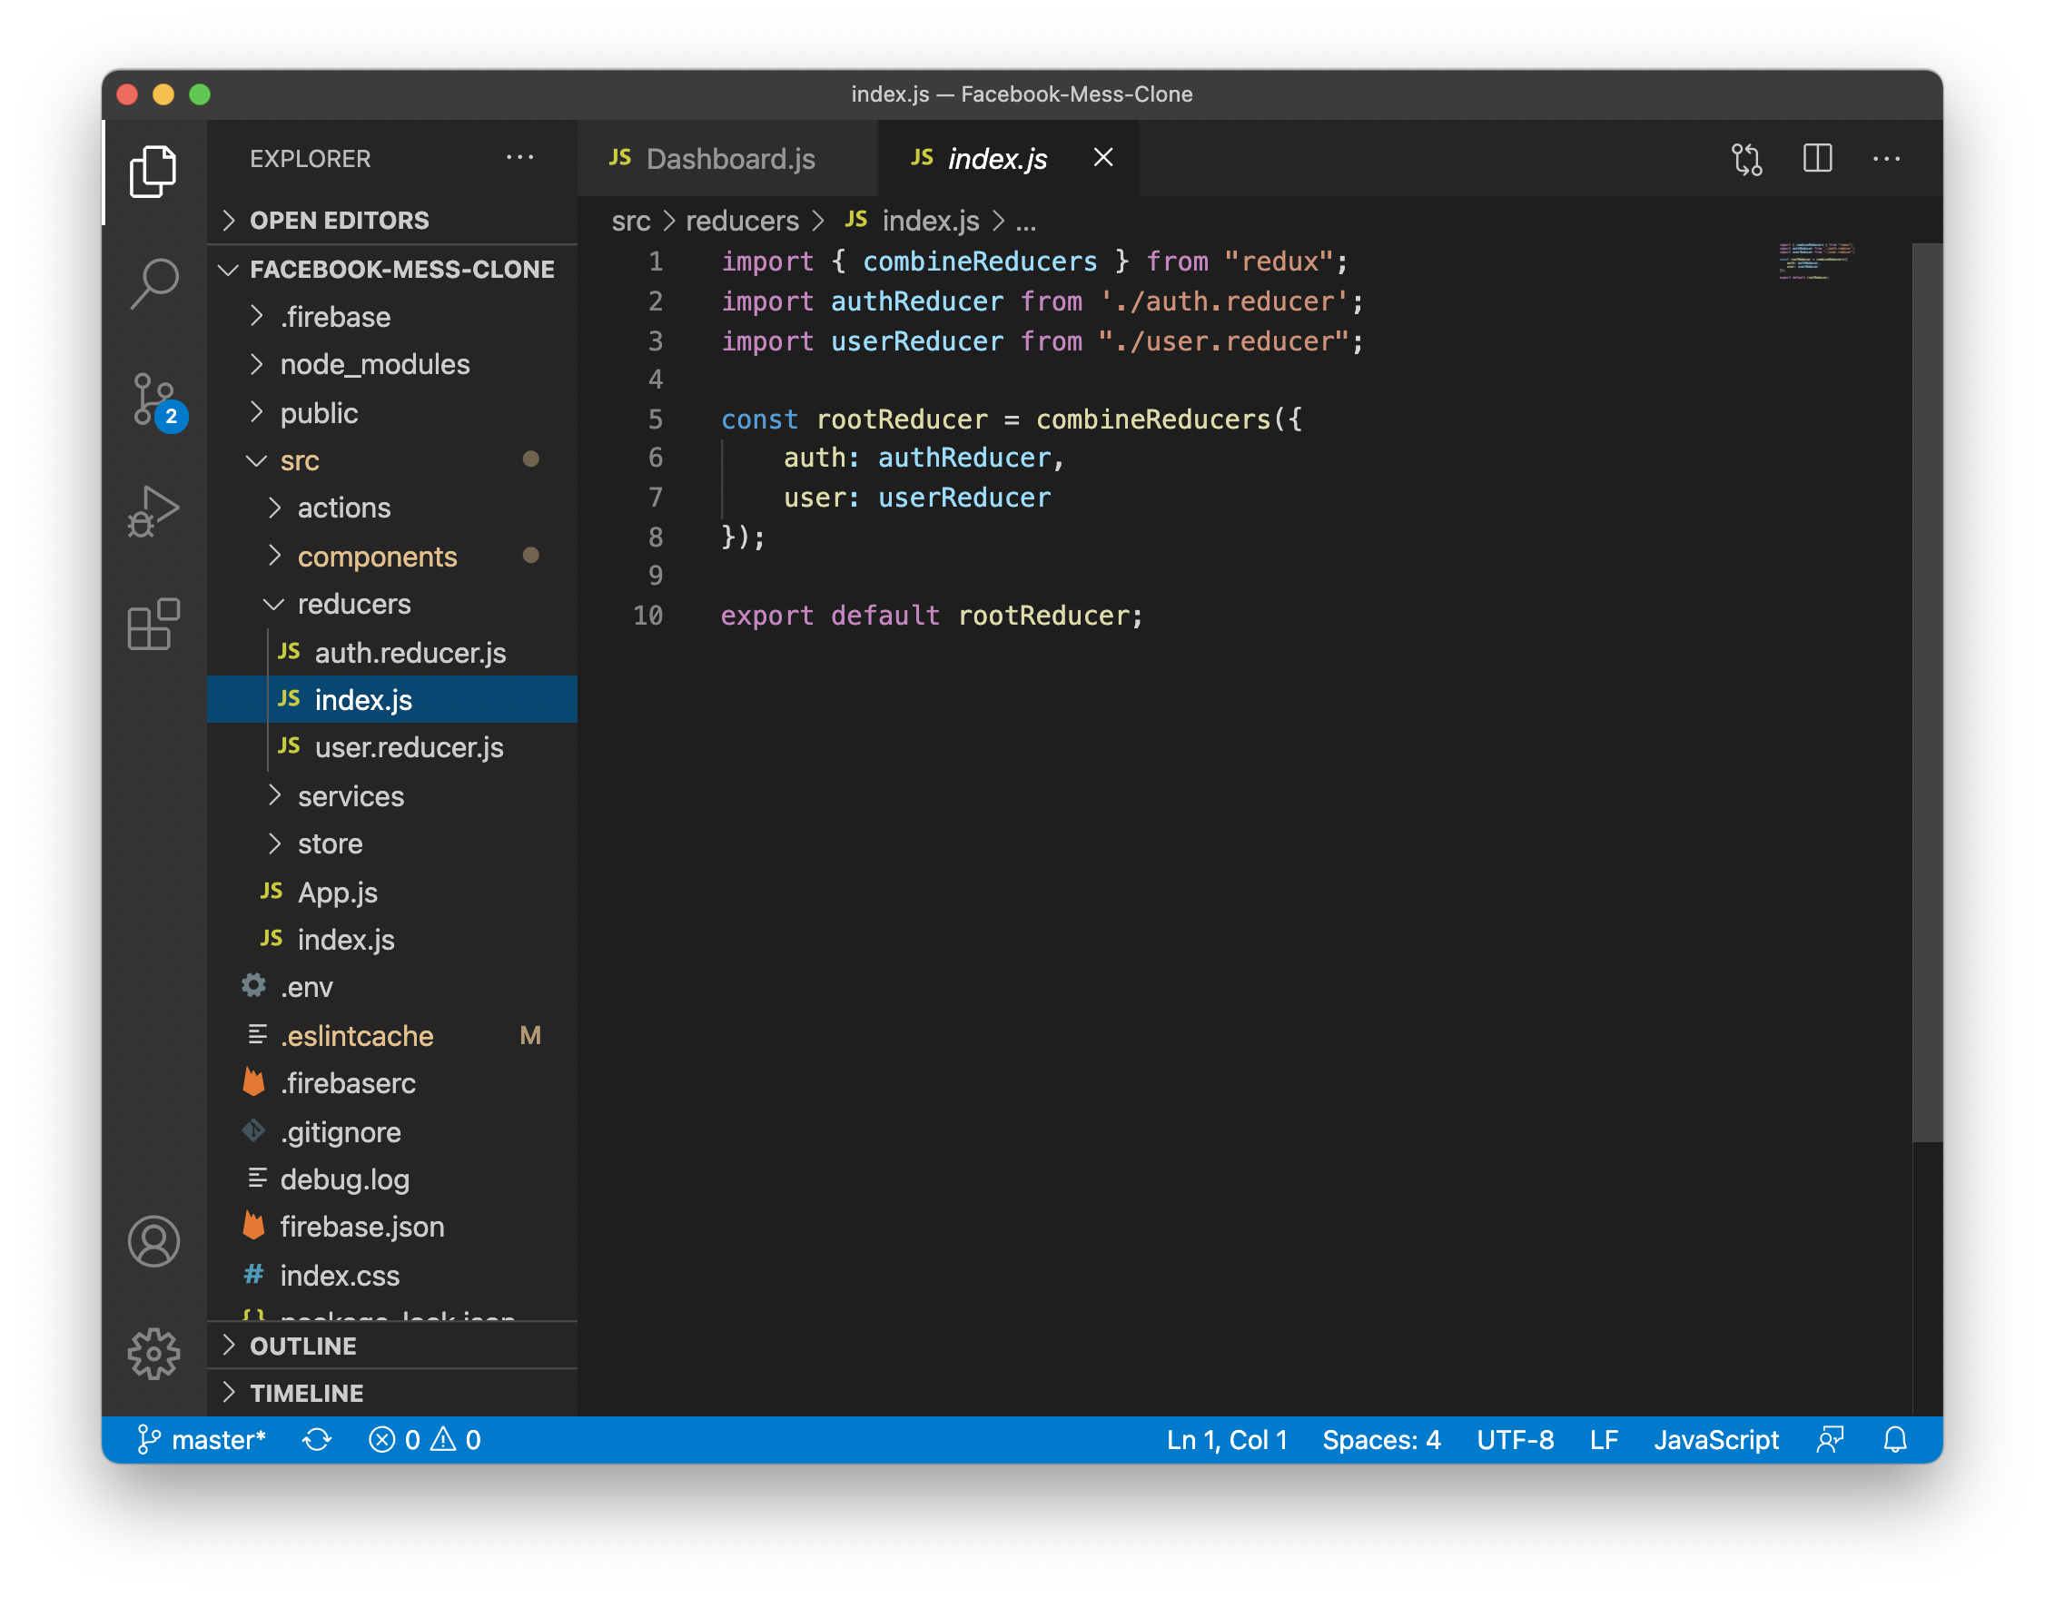Change indentation via Spaces: 4
Viewport: 2045px width, 1598px height.
click(1381, 1439)
